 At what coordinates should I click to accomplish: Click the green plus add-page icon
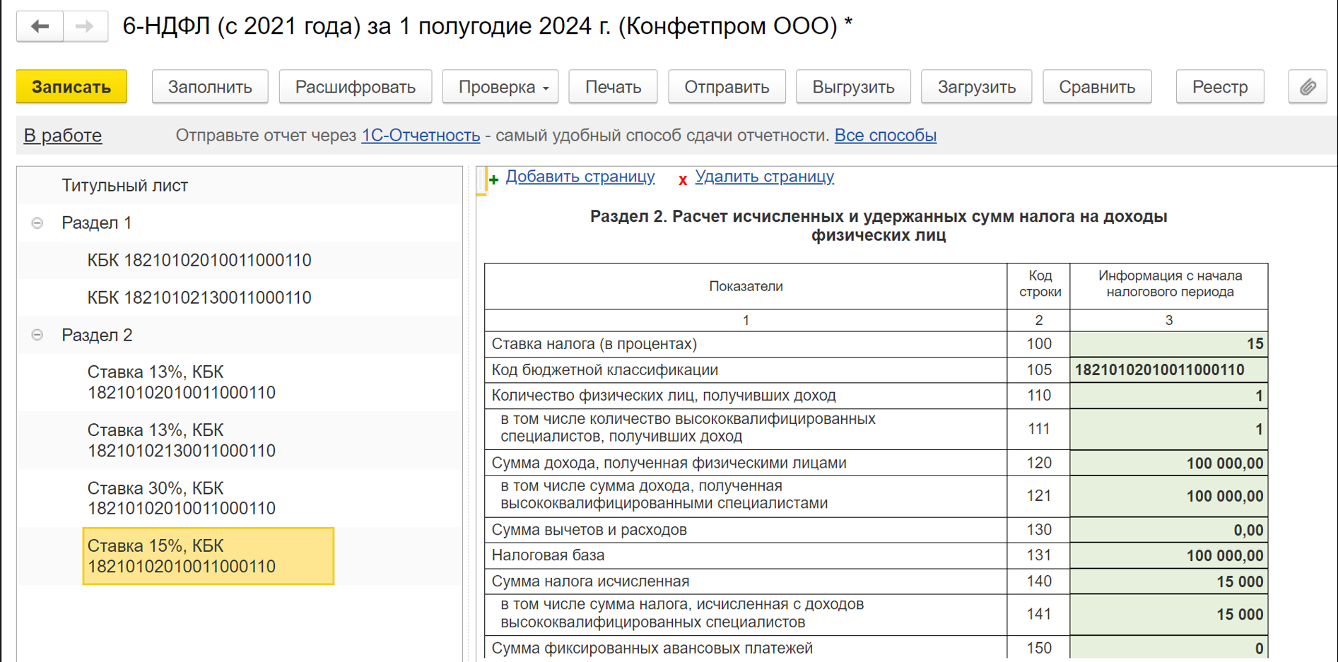[x=494, y=180]
